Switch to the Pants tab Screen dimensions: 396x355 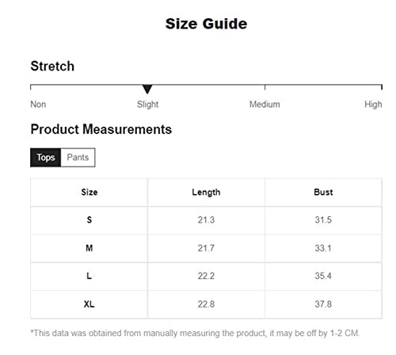[78, 158]
